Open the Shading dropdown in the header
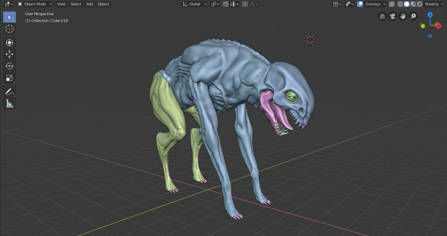The image size is (447, 236). [433, 4]
